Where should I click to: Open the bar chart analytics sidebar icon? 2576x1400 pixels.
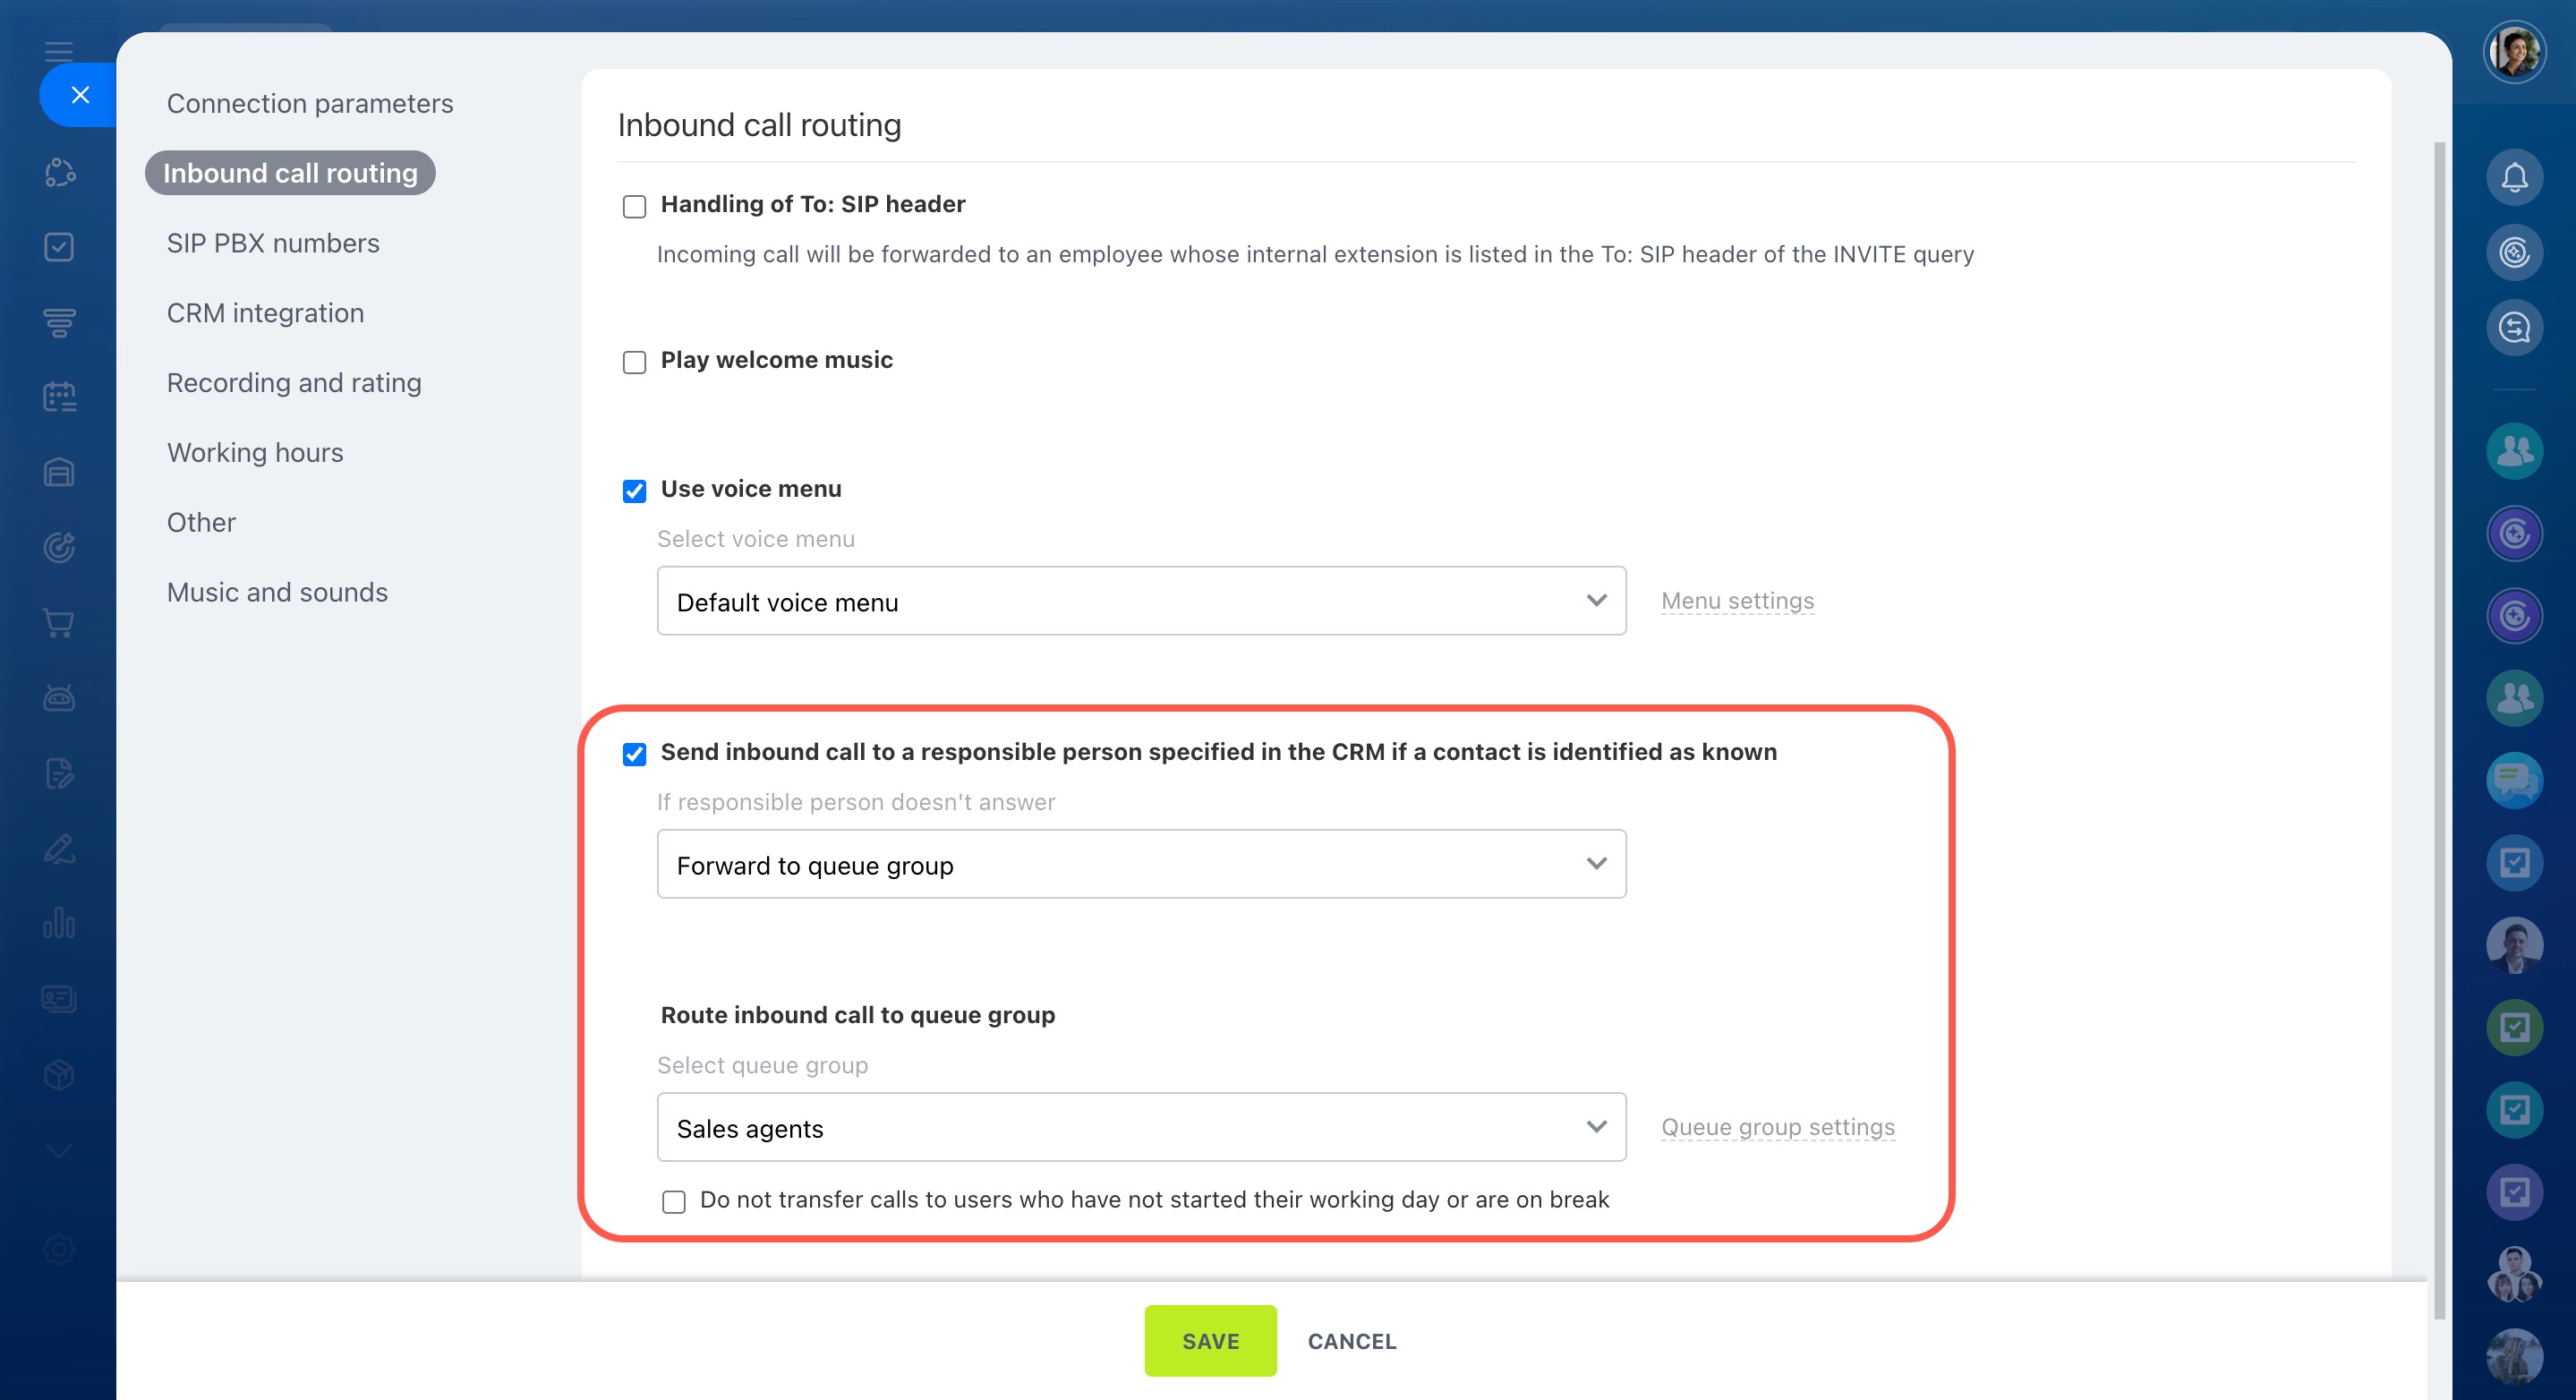click(x=59, y=923)
